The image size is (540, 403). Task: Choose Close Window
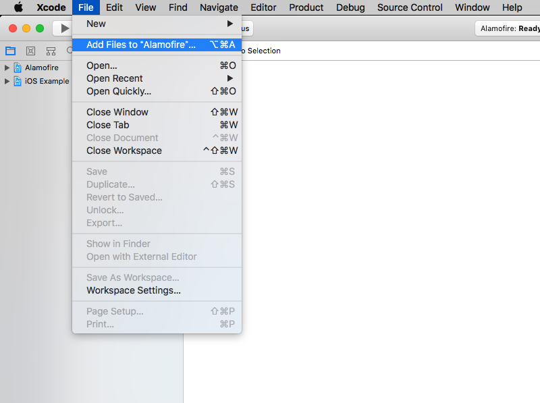tap(157, 112)
